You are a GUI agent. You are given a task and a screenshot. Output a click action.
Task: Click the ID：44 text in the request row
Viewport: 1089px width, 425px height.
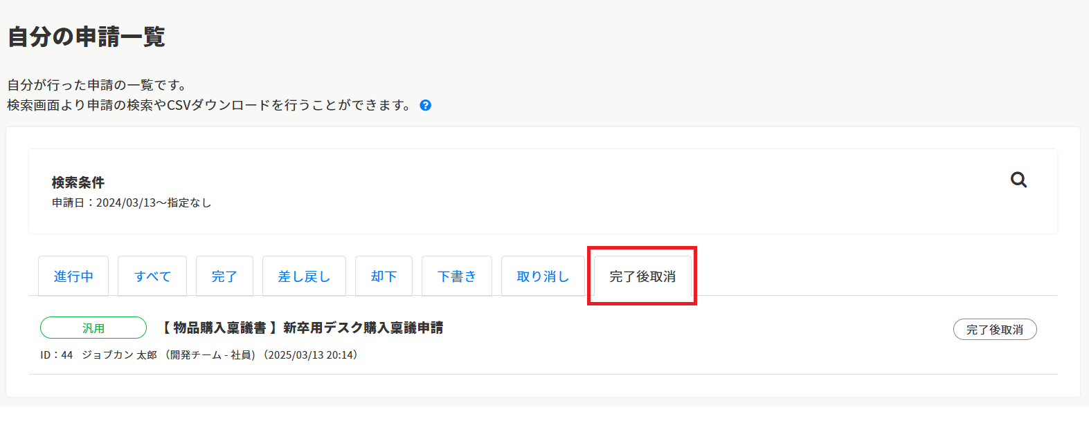tap(56, 355)
